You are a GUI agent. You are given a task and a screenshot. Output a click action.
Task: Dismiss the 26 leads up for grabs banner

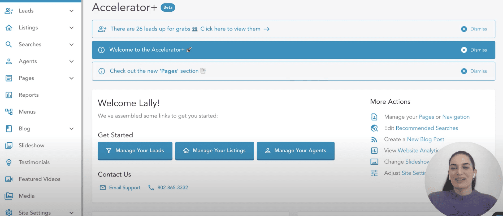474,29
